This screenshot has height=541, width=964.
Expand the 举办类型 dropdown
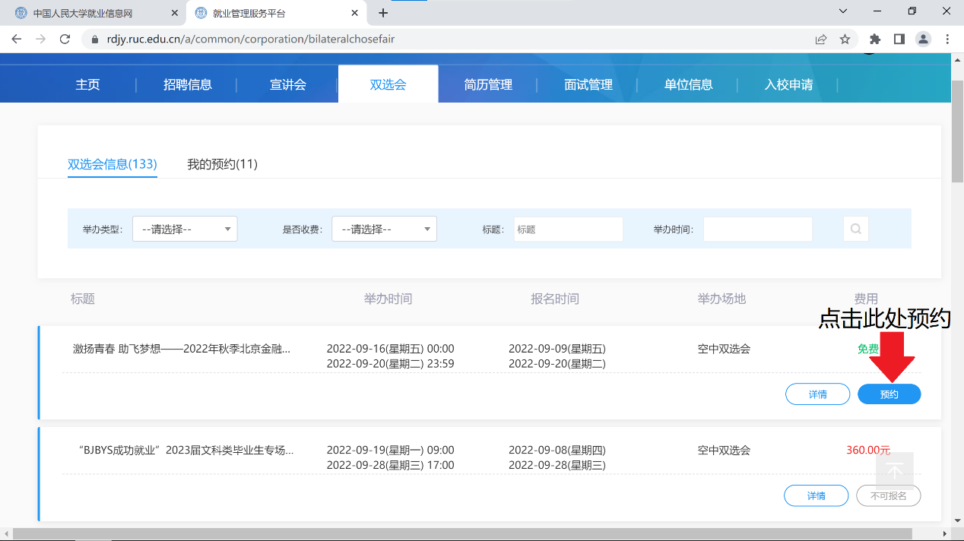tap(185, 229)
